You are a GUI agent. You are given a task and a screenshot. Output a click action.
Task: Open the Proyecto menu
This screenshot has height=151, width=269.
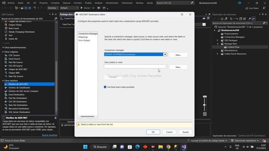click(43, 3)
